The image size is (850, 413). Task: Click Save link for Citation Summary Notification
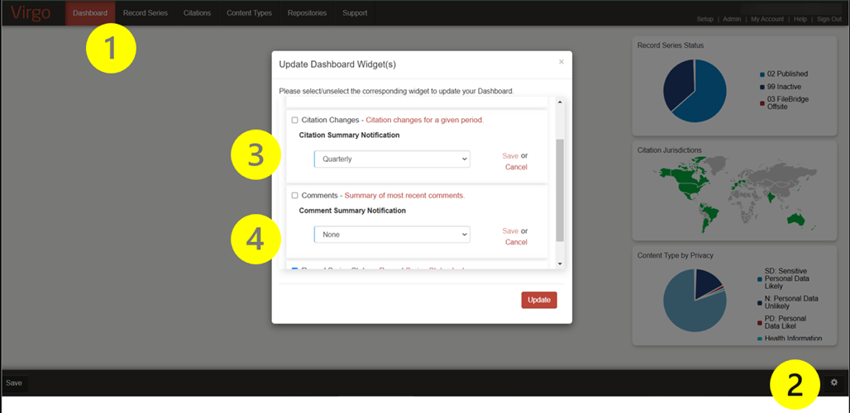(510, 155)
